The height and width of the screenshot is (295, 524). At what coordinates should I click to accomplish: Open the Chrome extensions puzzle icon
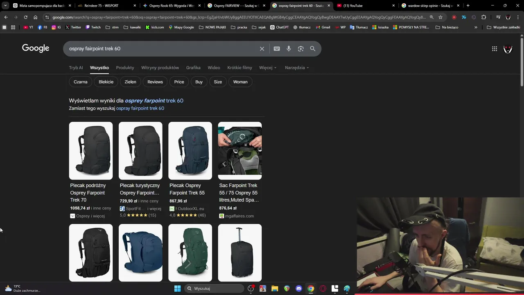pyautogui.click(x=484, y=17)
